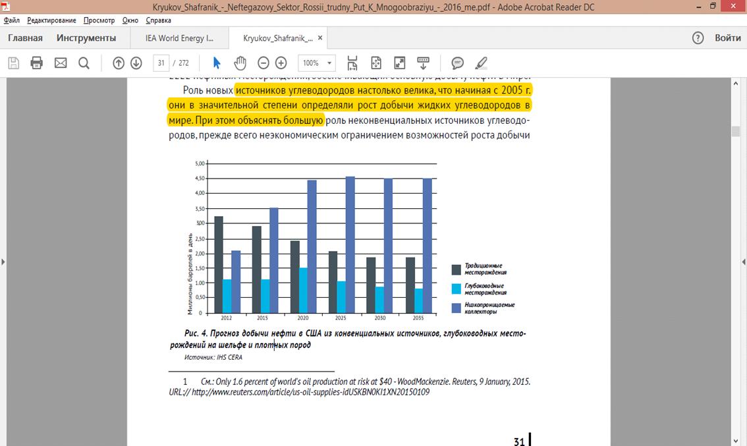747x446 pixels.
Task: Enable the Hand pan tool
Action: [x=240, y=63]
